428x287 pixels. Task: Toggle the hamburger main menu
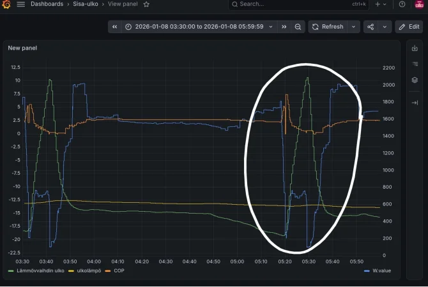(20, 4)
